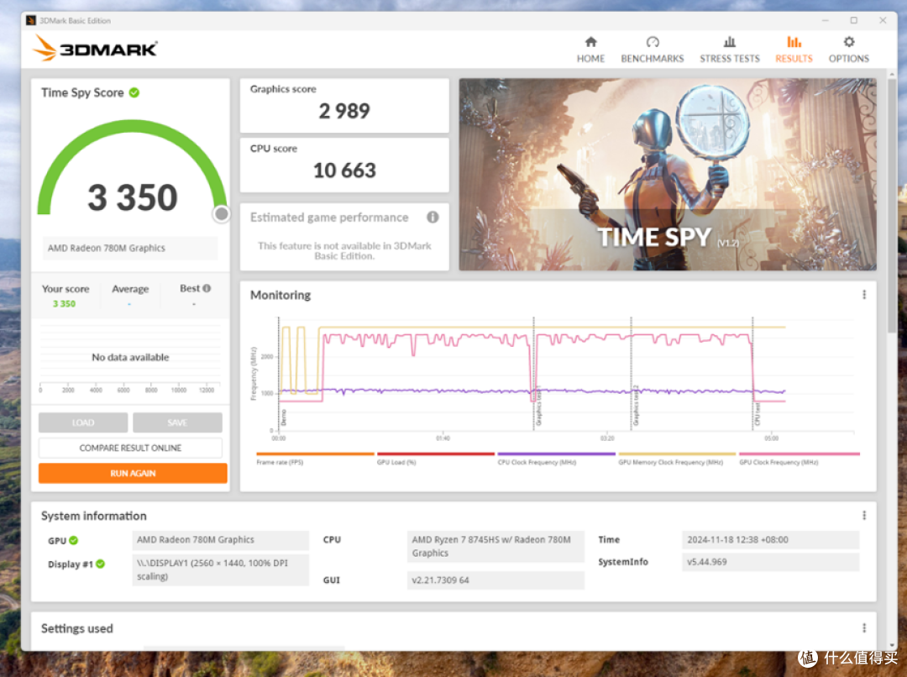Click COMPARE RESULT ONLINE button
The width and height of the screenshot is (907, 677).
pyautogui.click(x=130, y=448)
